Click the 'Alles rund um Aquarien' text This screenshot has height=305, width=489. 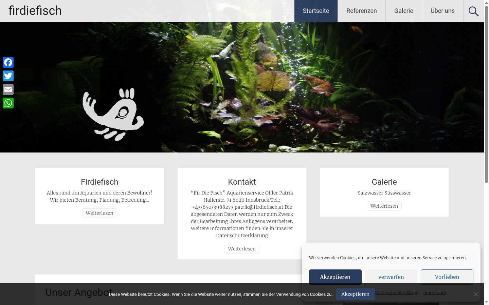point(99,196)
